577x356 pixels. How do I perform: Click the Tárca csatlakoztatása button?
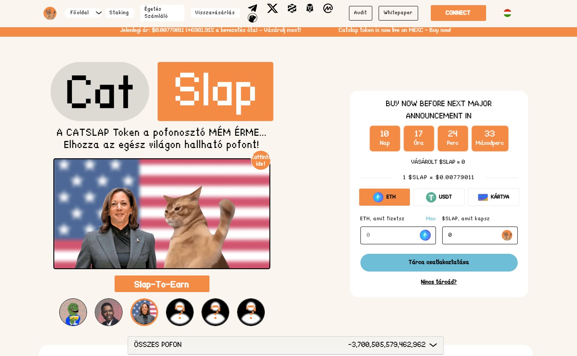pos(439,262)
